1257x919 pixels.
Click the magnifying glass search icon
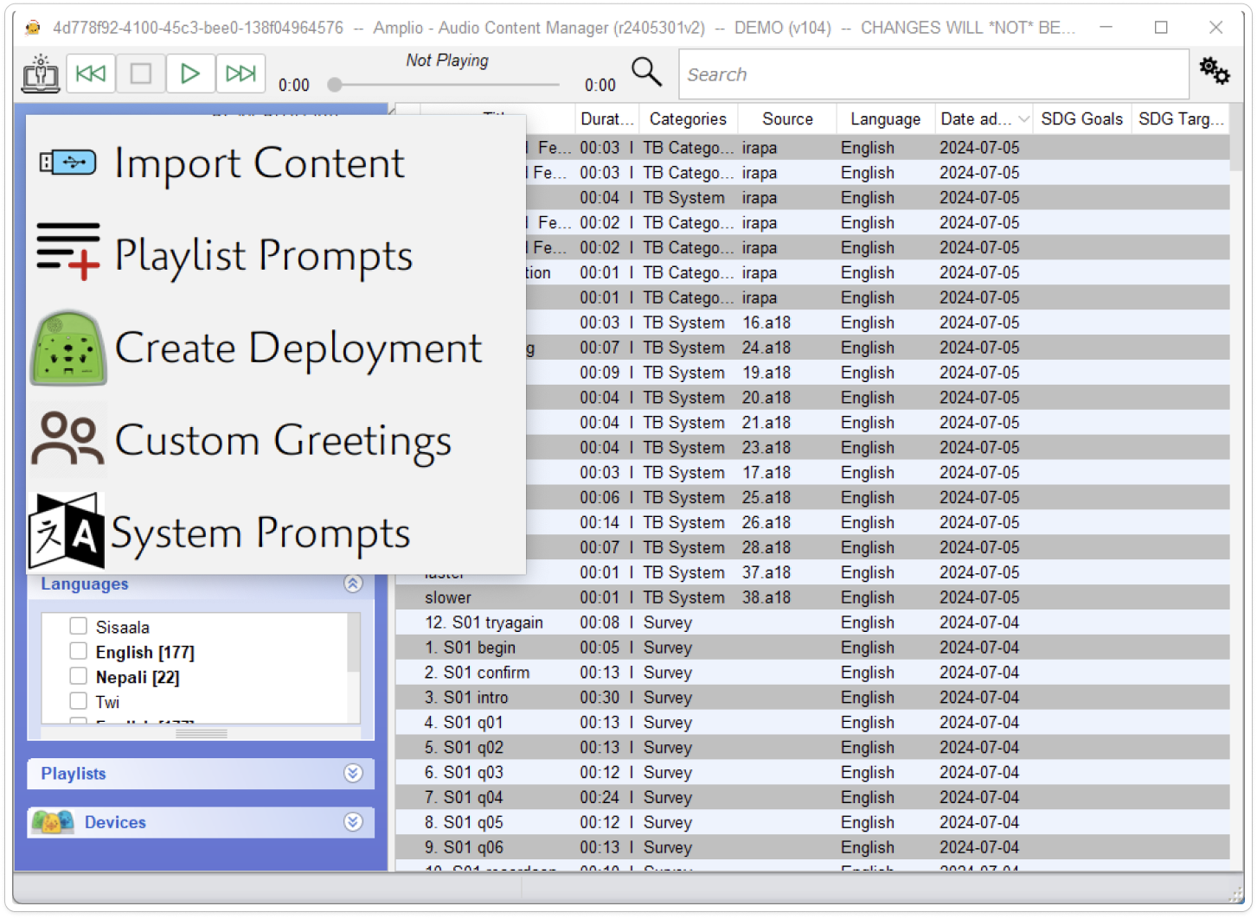[x=646, y=73]
